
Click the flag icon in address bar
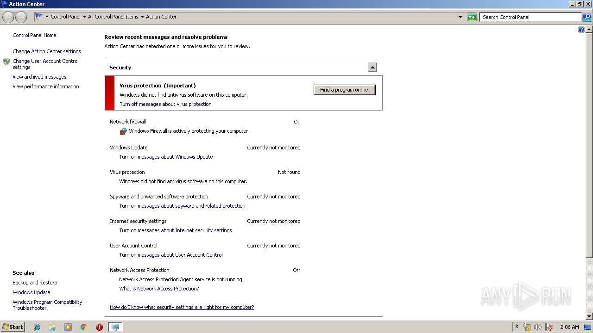pyautogui.click(x=39, y=16)
